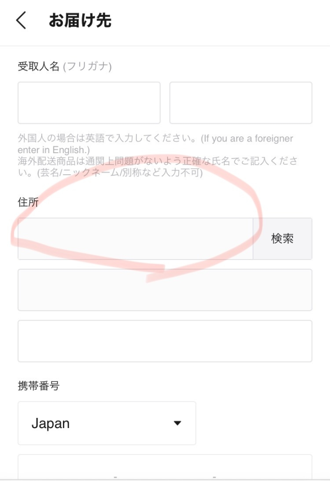Screen dimensions: 330x481
Task: Focus the first 受取人名 name field
Action: tap(89, 103)
